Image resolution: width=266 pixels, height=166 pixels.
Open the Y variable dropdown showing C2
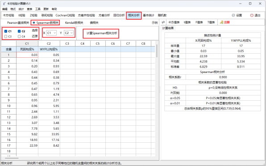click(x=69, y=33)
